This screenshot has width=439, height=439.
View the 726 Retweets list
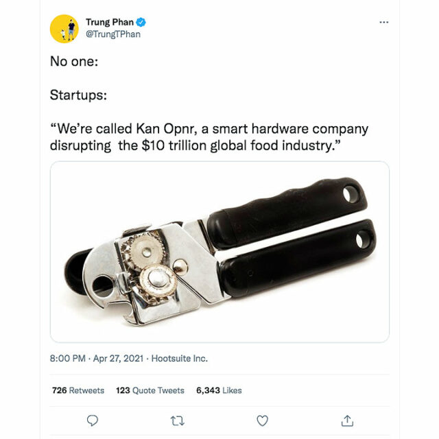[x=78, y=390]
